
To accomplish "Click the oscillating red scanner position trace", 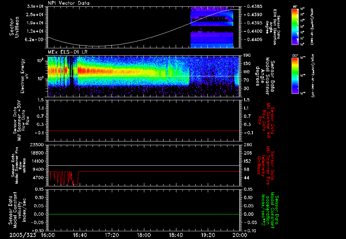I will tap(64, 178).
